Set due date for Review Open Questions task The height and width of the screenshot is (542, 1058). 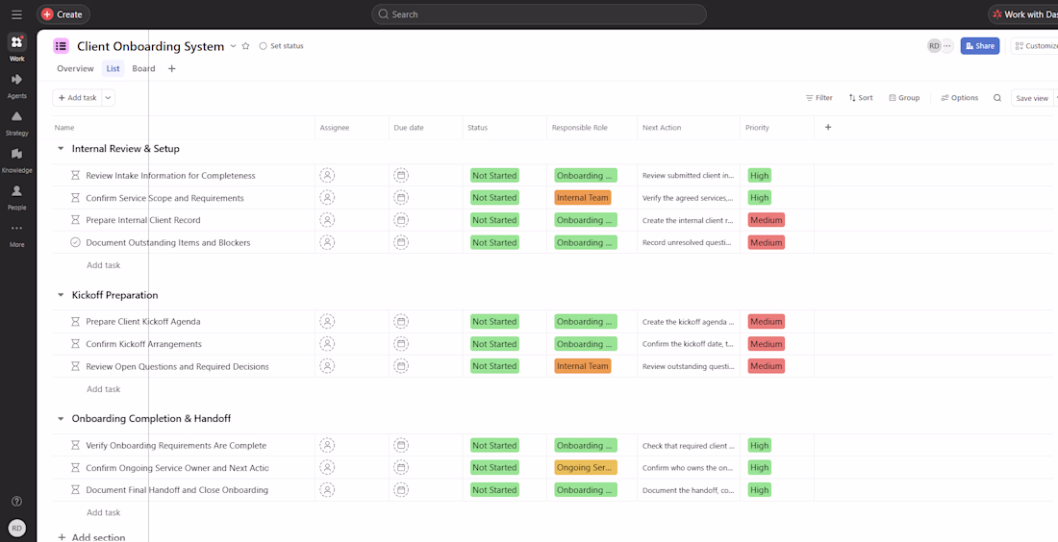coord(401,366)
